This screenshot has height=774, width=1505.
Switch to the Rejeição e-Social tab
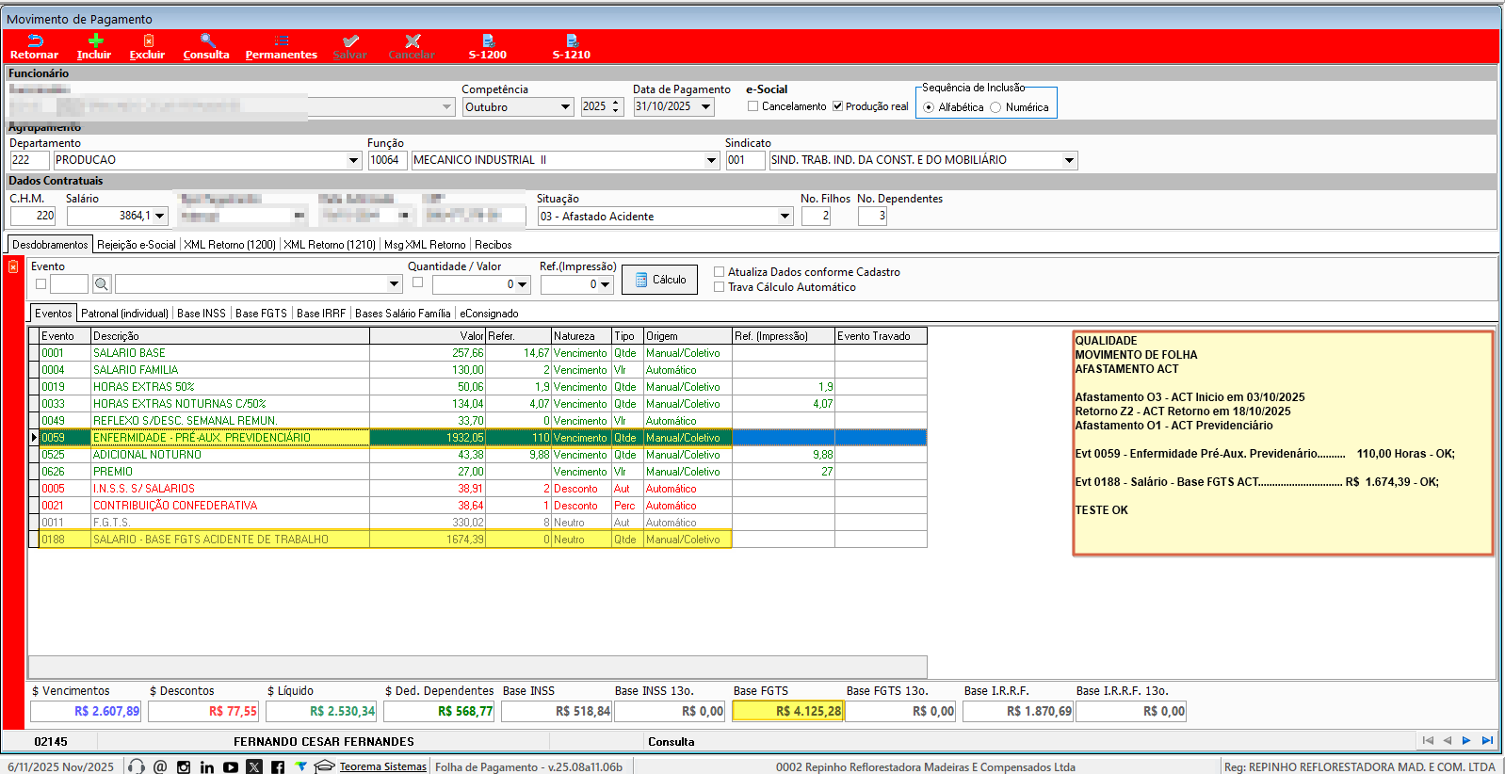(137, 245)
